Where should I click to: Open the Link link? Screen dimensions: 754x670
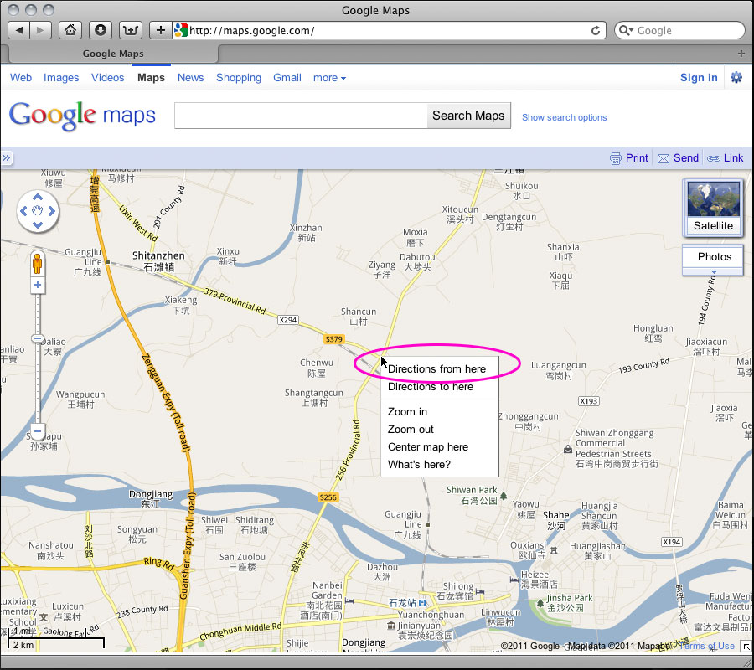pos(733,158)
